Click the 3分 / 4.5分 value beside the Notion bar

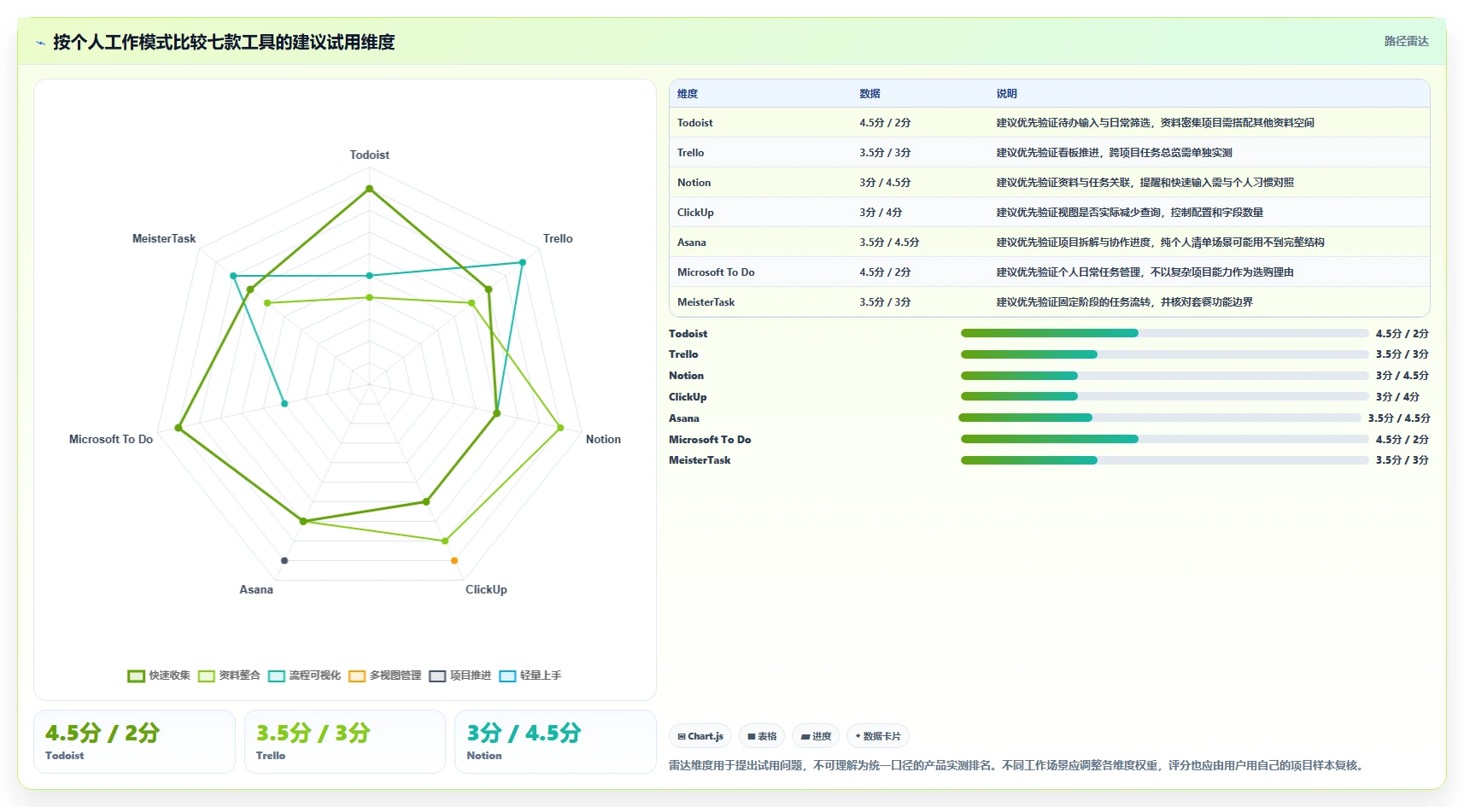[1402, 376]
